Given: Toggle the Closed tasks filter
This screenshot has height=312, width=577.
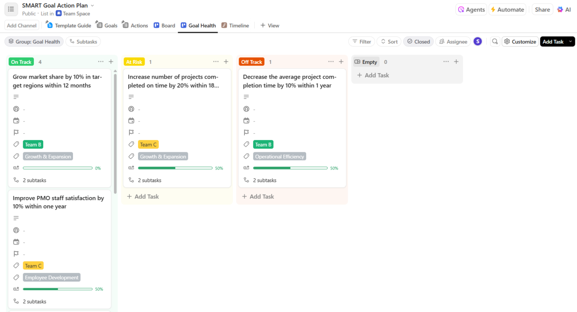Looking at the screenshot, I should [x=418, y=42].
